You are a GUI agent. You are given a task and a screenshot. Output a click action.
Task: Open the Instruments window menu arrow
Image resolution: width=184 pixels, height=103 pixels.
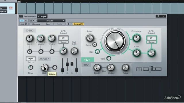click(21, 16)
